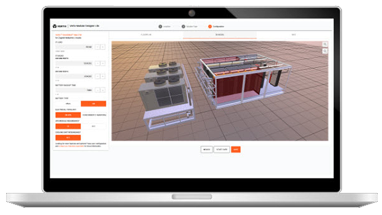Decrease IT Load with minus button
Screen dimensions: 382x215
point(97,47)
